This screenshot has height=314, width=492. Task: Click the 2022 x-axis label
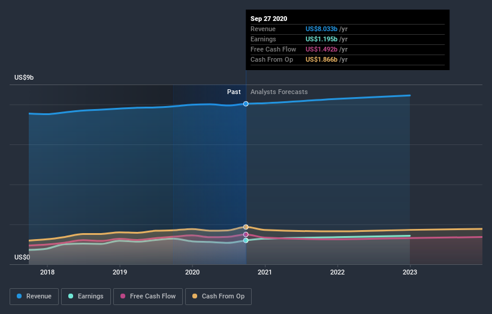coord(337,272)
